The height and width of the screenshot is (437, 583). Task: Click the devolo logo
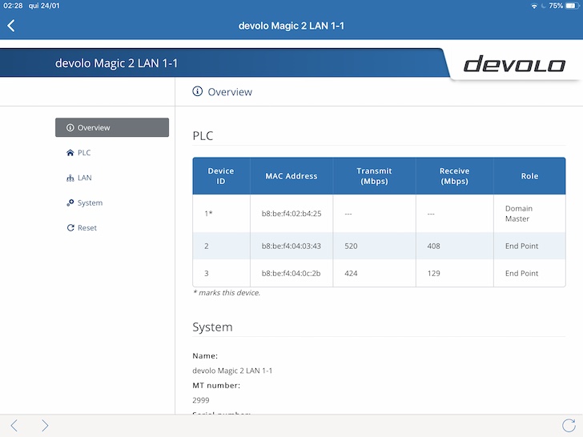(x=514, y=65)
